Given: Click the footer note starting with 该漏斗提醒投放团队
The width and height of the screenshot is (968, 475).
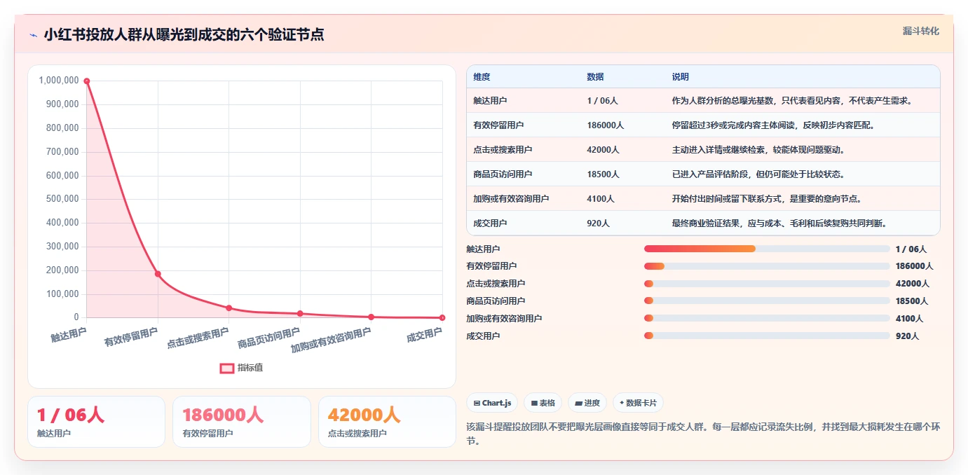Looking at the screenshot, I should pos(702,434).
